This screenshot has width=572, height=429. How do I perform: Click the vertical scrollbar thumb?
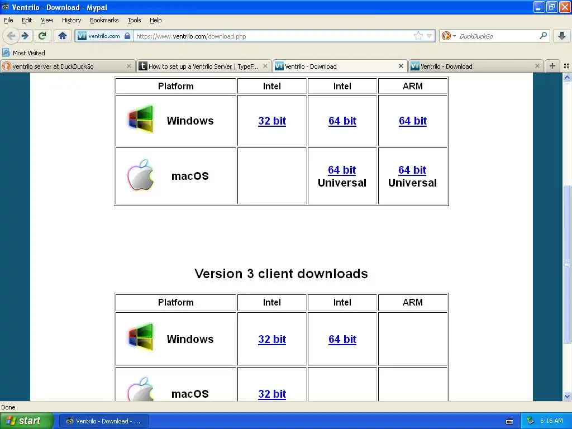(x=567, y=264)
